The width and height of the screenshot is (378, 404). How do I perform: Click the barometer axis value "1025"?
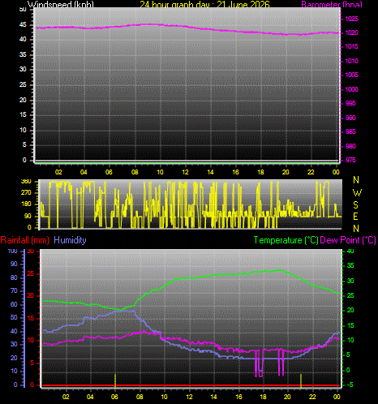click(351, 19)
